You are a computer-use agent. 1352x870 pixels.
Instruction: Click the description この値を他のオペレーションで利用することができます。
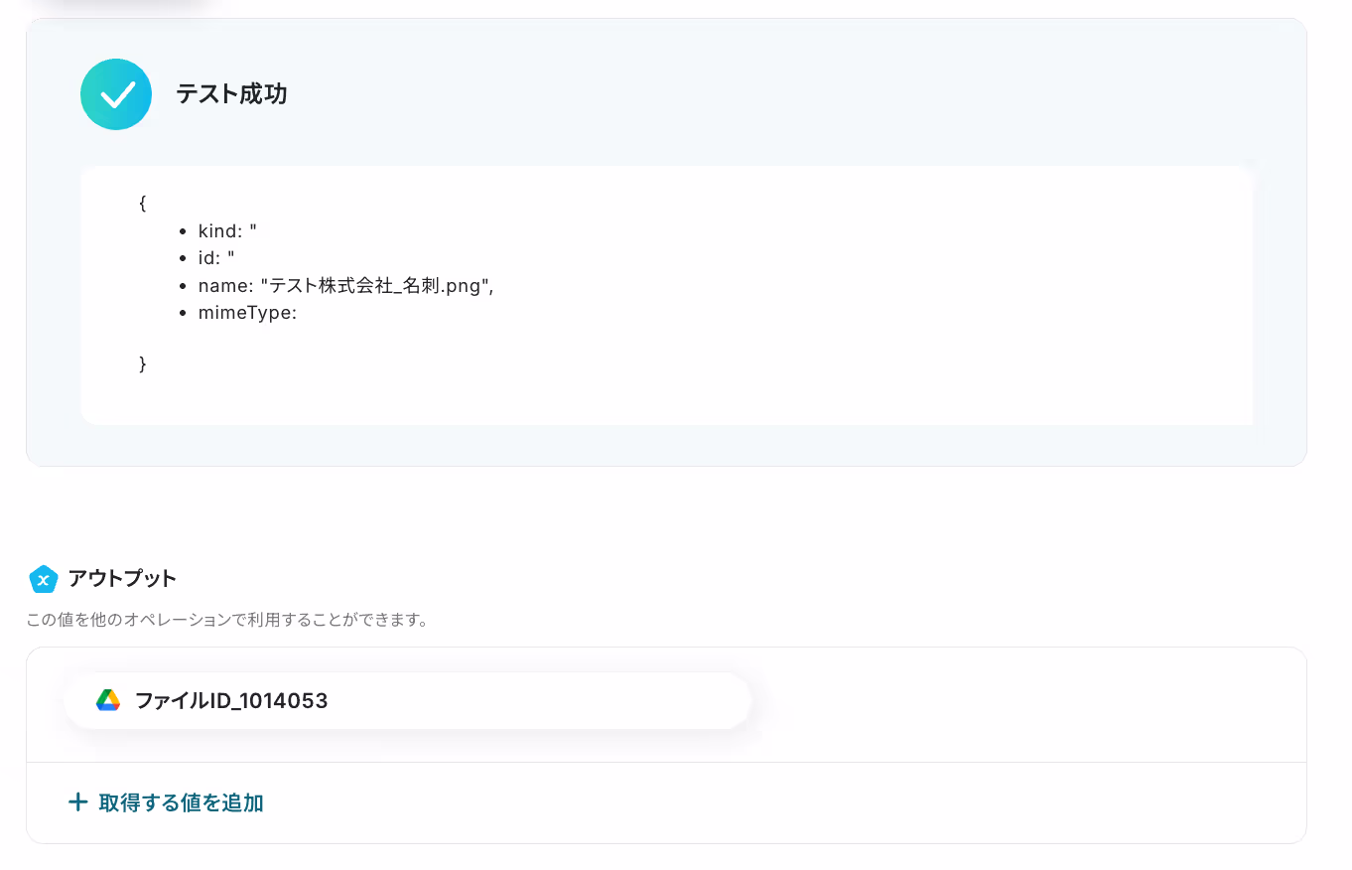point(227,622)
